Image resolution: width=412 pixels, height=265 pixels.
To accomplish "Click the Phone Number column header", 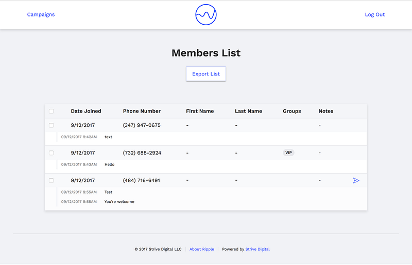I will [x=142, y=111].
